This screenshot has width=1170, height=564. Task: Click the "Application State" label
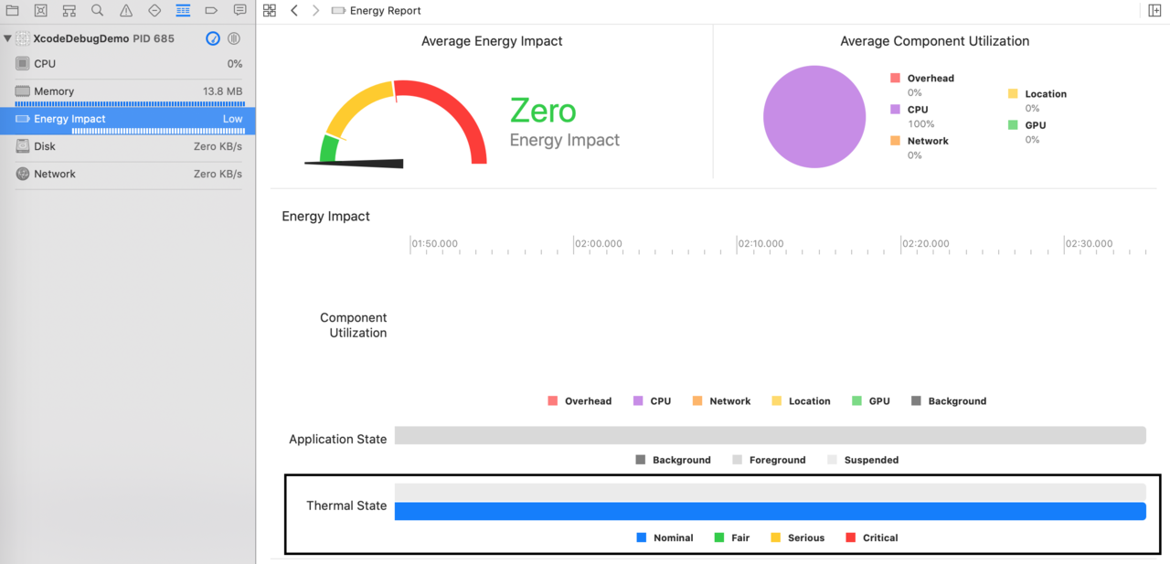[x=338, y=439]
